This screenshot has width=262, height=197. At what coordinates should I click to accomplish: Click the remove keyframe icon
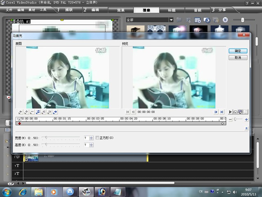32,112
